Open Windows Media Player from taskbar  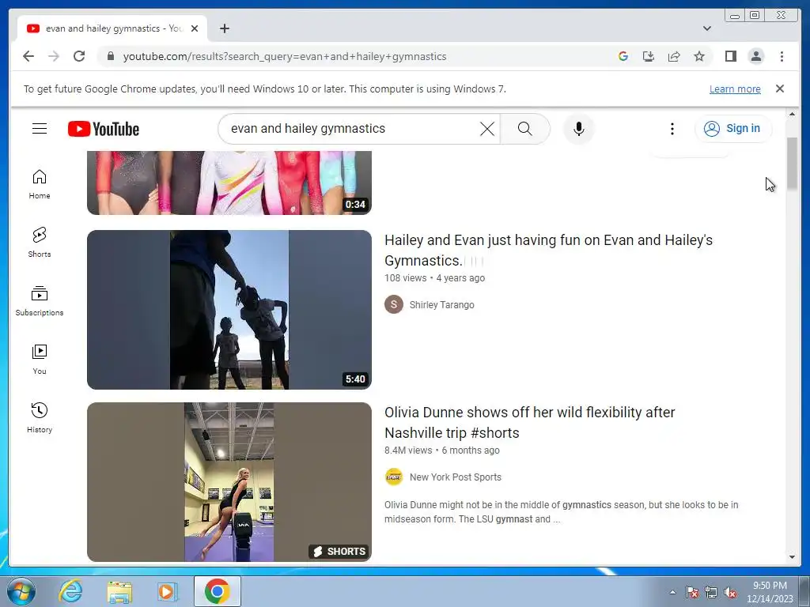(167, 591)
